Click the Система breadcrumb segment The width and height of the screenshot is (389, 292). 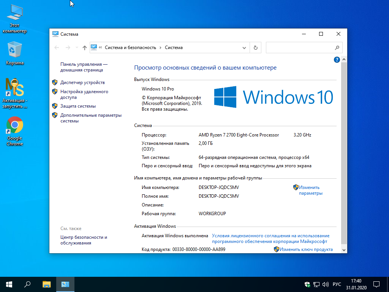tap(174, 48)
